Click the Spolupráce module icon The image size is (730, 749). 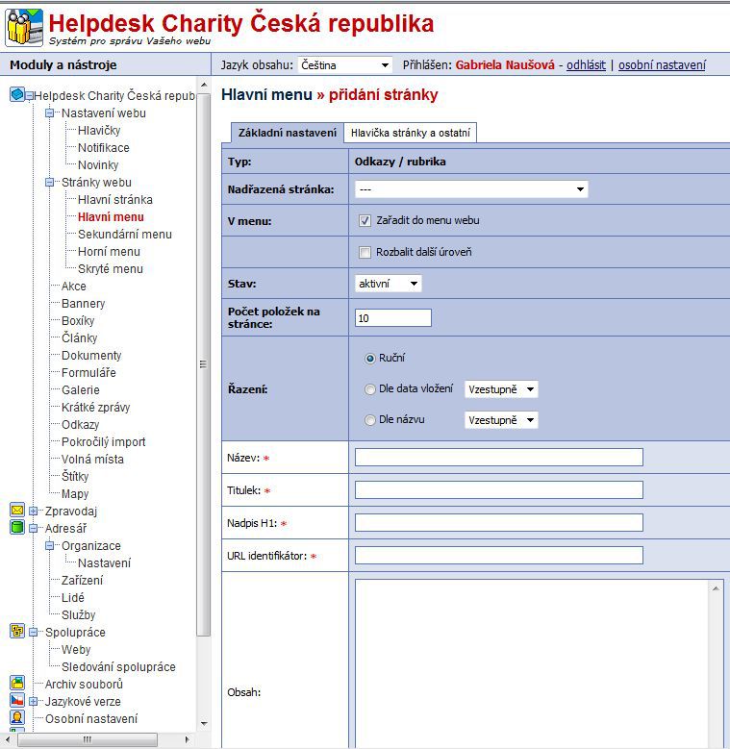pos(17,631)
